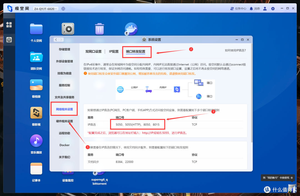Open the 个人空间 folder icon
Viewport: 300px width, 196px height.
(36, 29)
